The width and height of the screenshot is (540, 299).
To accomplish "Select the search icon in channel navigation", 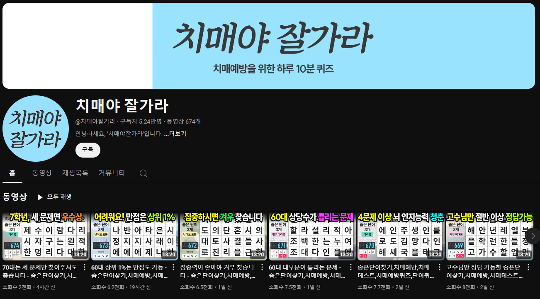I will point(143,173).
